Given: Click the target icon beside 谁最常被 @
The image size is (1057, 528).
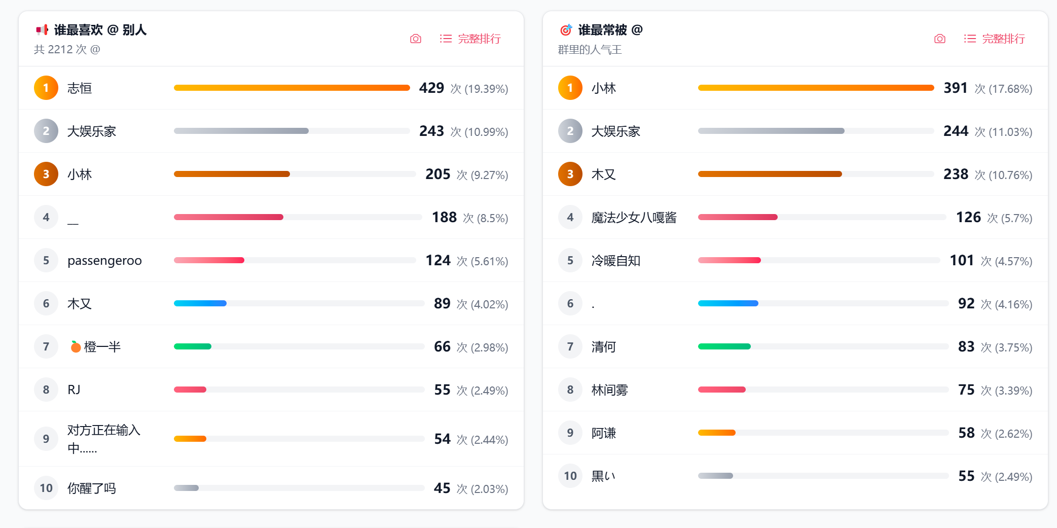Looking at the screenshot, I should (566, 30).
